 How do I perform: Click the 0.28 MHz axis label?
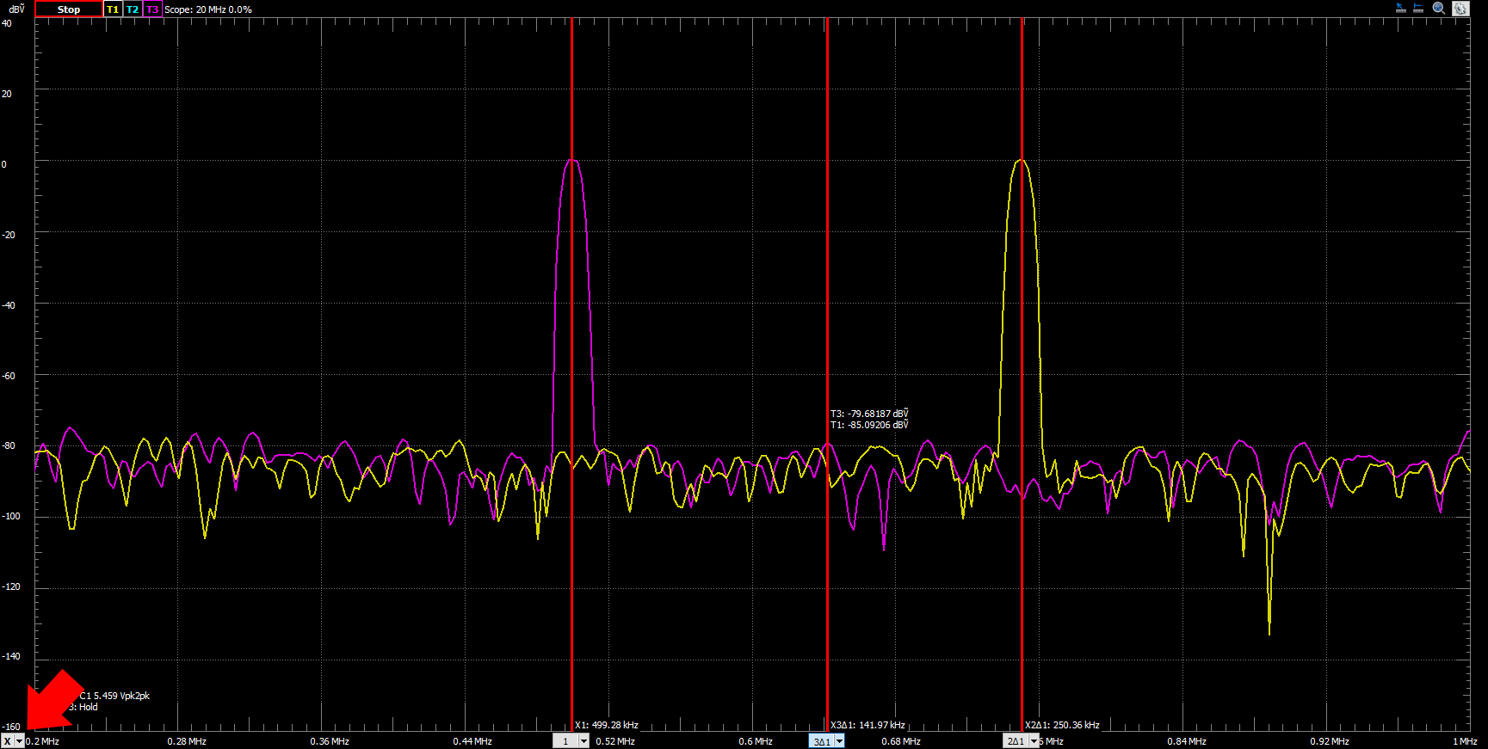click(x=187, y=741)
